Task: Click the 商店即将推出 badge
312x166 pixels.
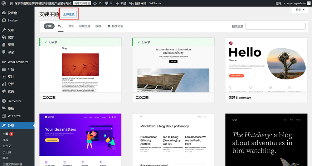Action: tap(82, 3)
